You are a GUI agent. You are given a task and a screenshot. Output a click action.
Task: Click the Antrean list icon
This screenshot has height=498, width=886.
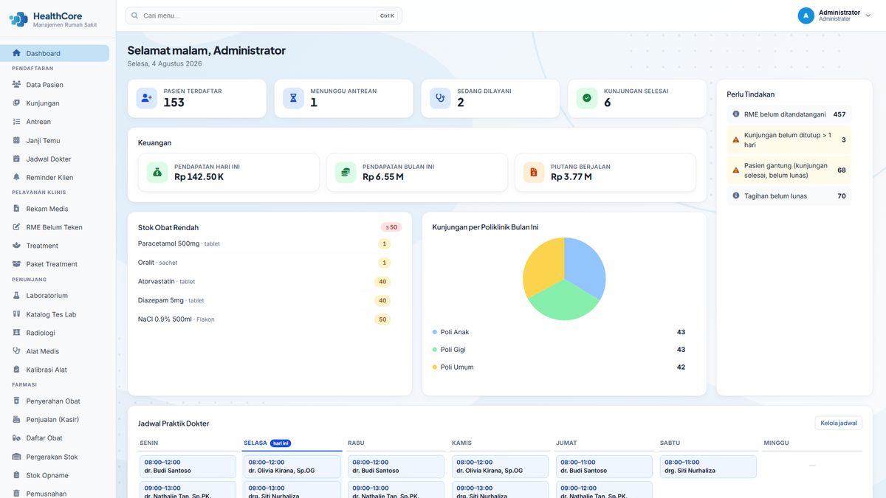[16, 122]
